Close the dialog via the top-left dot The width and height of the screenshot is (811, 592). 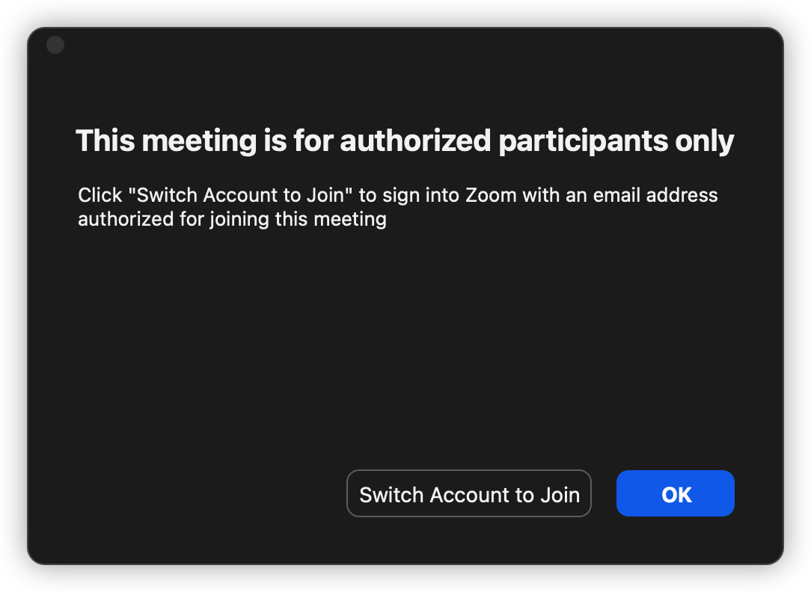55,45
